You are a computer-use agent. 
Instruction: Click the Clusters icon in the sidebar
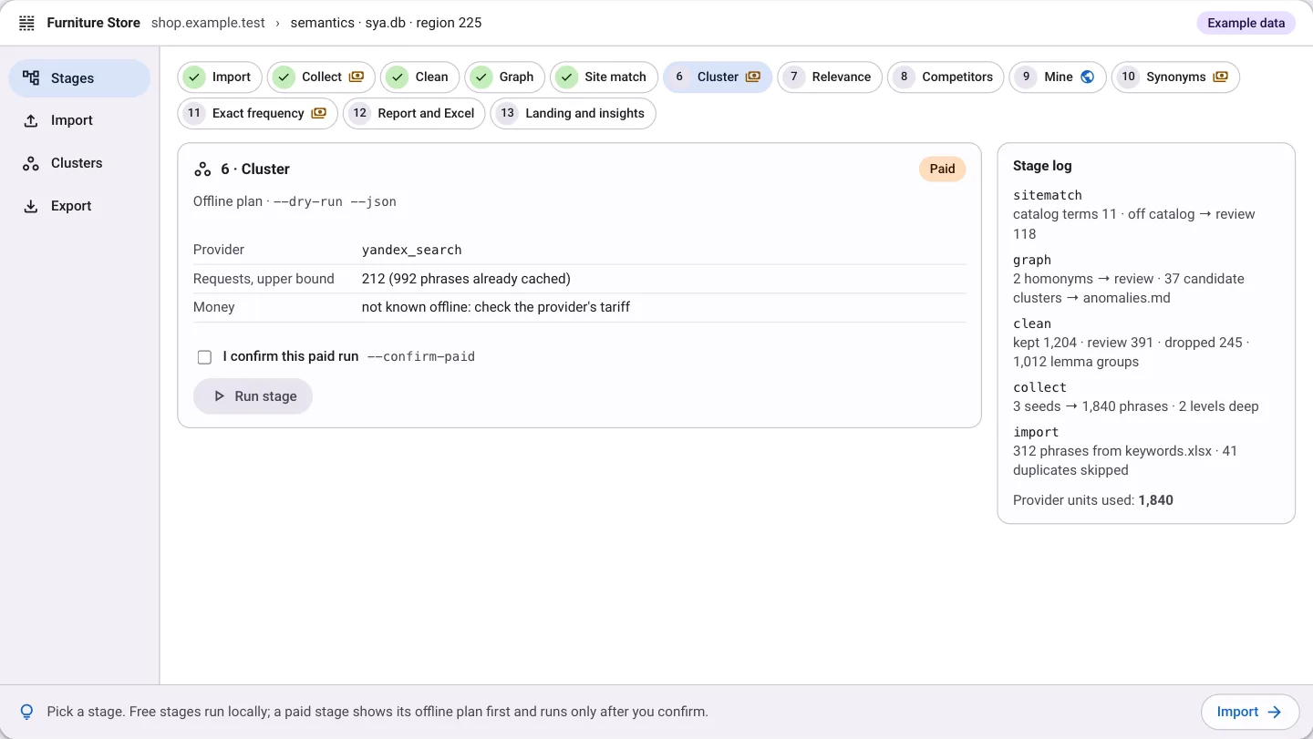click(31, 163)
